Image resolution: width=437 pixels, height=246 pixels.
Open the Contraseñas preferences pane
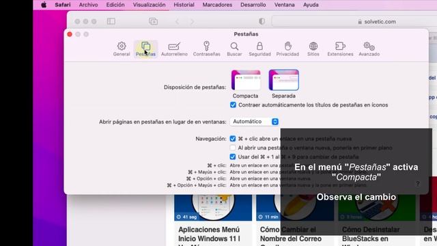pos(206,49)
